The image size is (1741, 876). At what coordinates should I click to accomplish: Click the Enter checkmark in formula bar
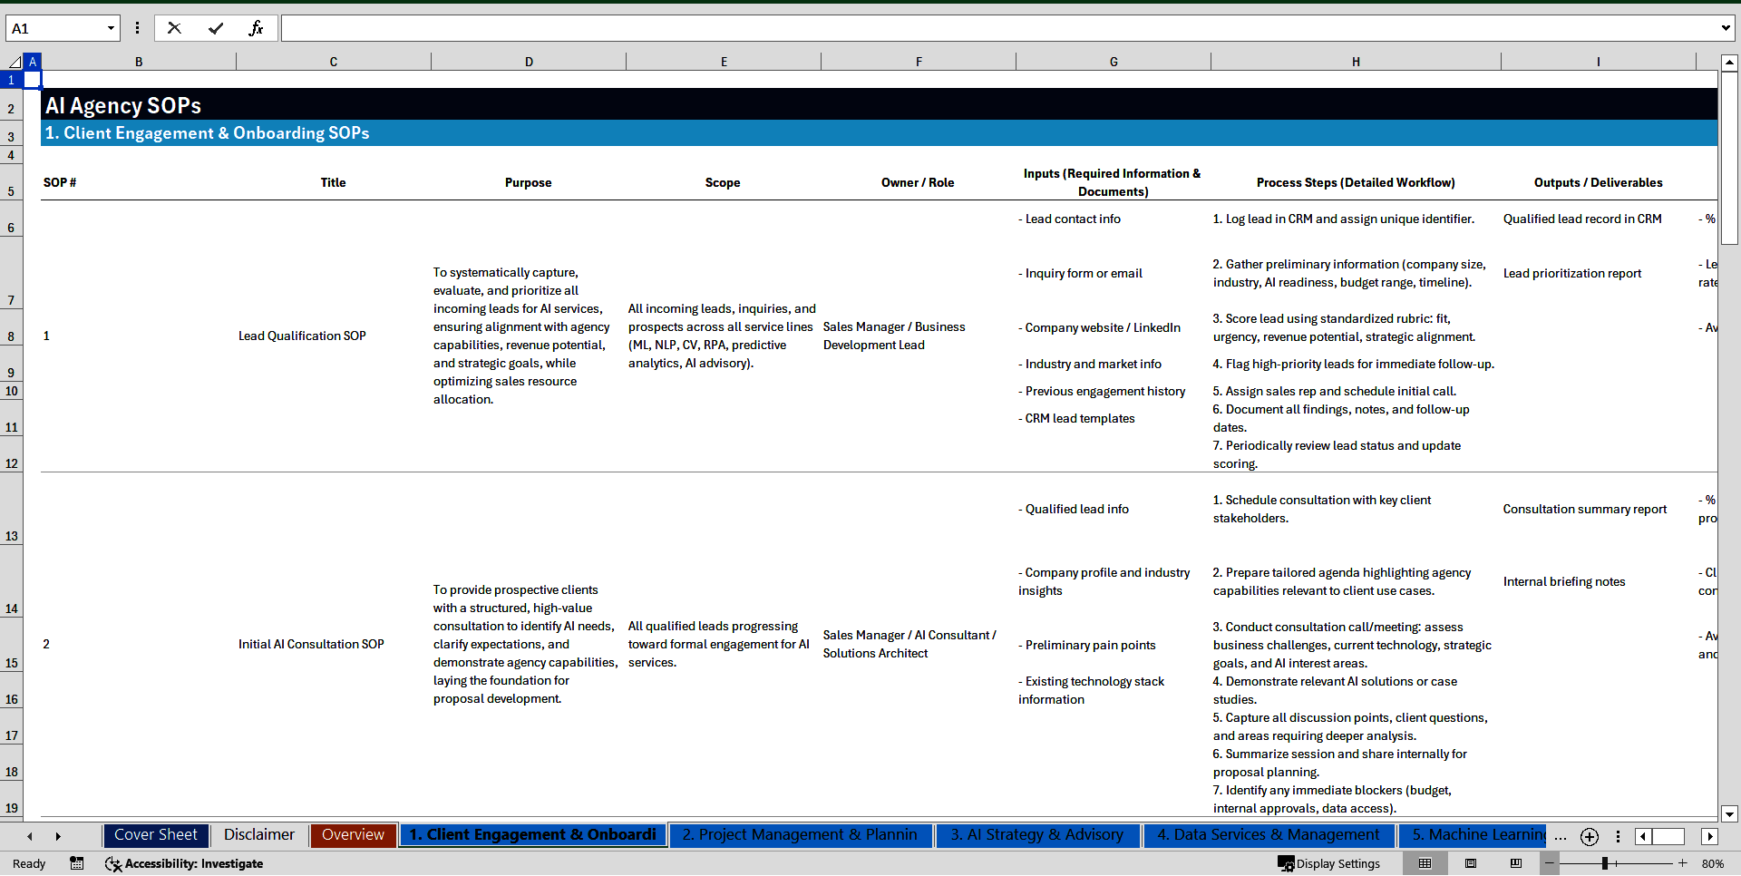coord(216,27)
